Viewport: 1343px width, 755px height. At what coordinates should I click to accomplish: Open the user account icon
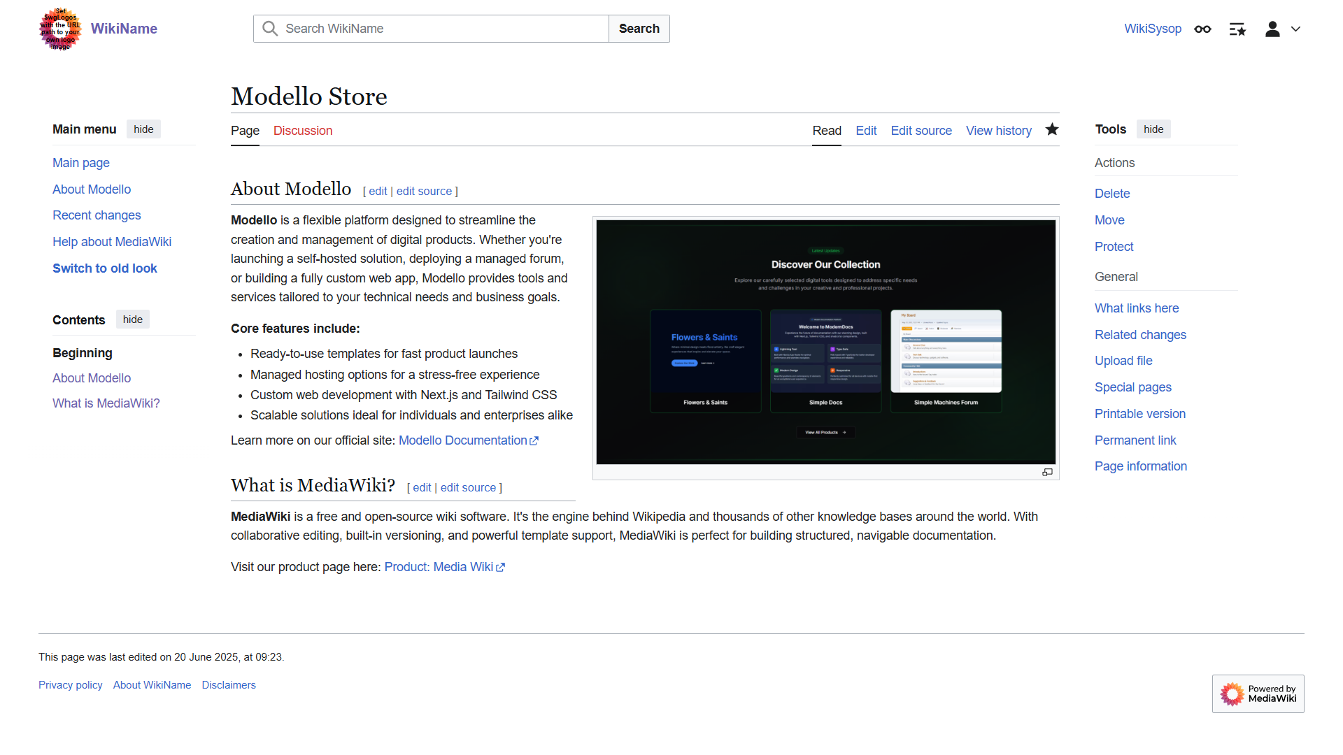pyautogui.click(x=1272, y=29)
